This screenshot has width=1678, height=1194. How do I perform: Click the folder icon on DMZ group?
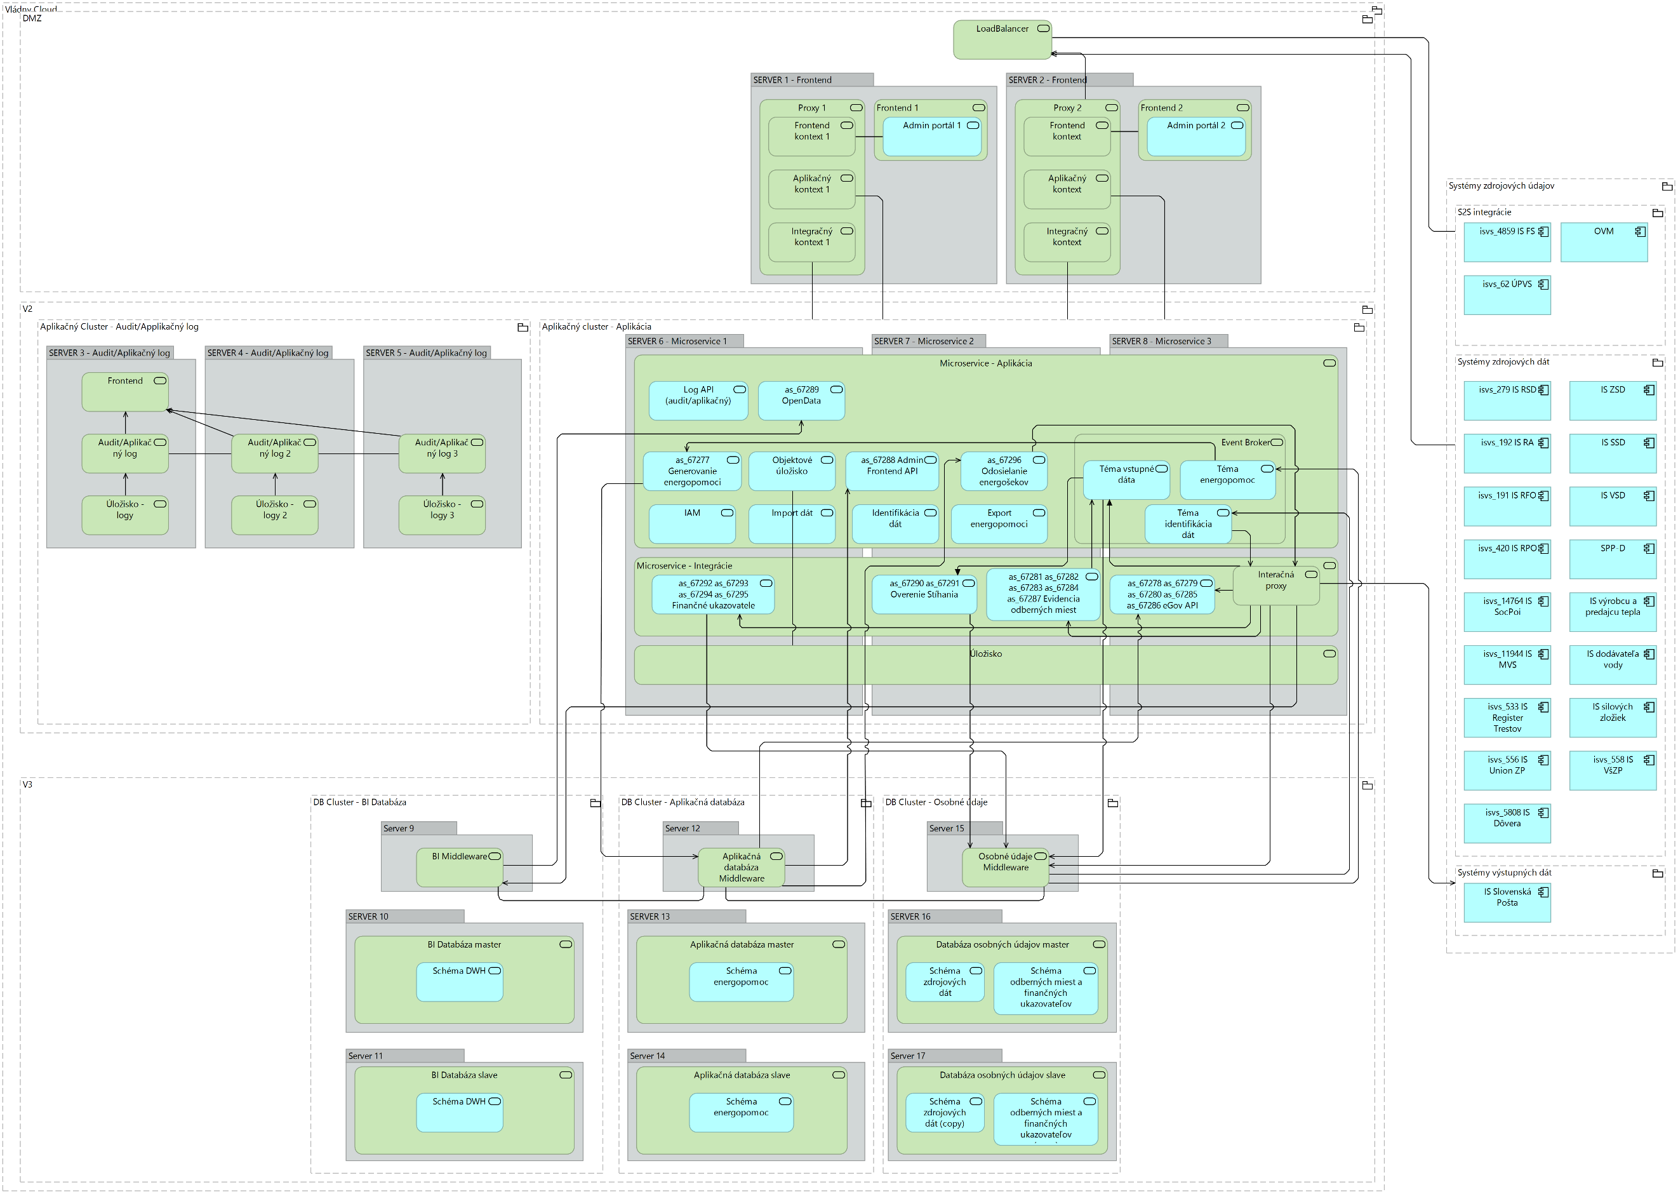tap(1366, 19)
